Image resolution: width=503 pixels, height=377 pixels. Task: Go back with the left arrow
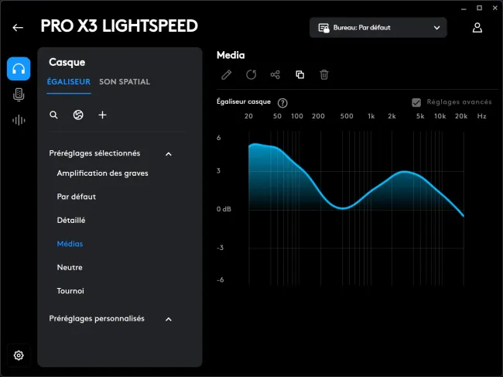click(x=18, y=28)
